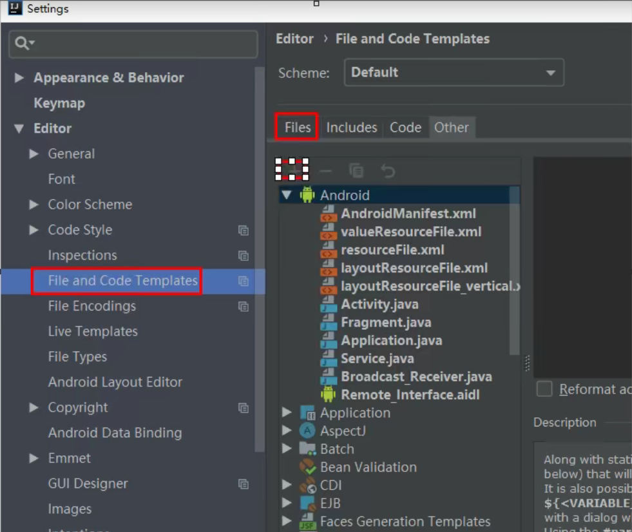
Task: Click the reset to default icon
Action: (388, 171)
